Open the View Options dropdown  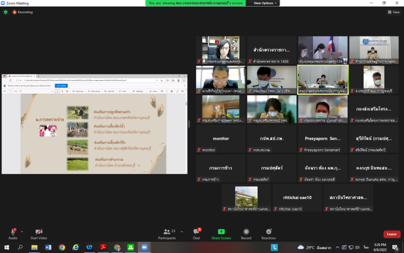coord(265,3)
